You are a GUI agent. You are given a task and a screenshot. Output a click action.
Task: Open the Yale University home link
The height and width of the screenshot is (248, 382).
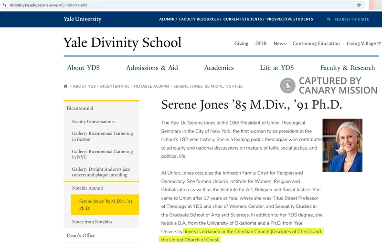point(82,19)
